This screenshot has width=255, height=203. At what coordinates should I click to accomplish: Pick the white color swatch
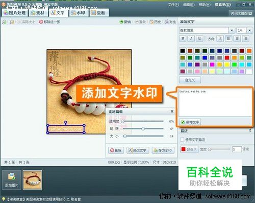249,72
